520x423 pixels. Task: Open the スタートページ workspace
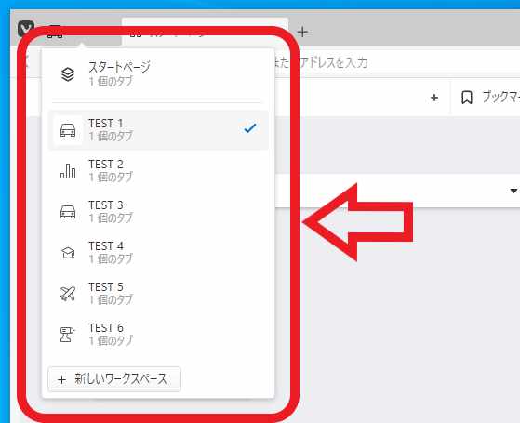pos(158,74)
